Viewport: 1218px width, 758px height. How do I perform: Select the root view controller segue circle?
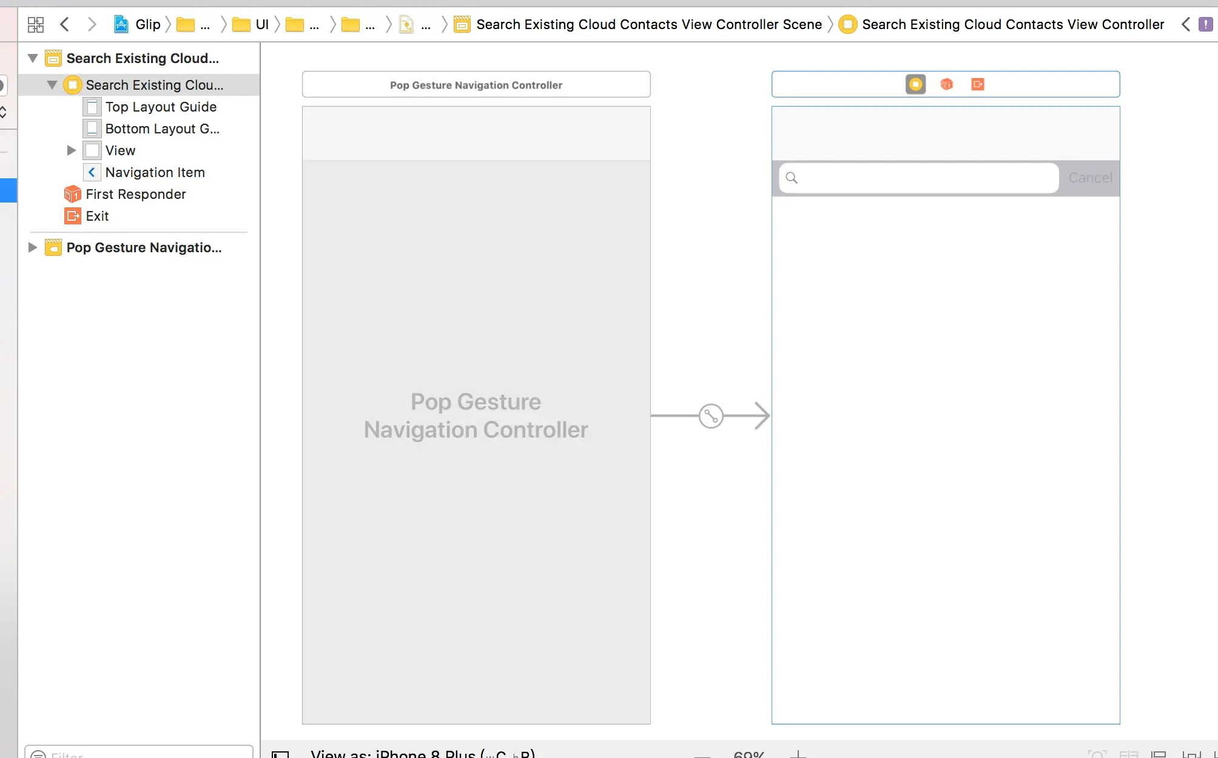pos(710,416)
